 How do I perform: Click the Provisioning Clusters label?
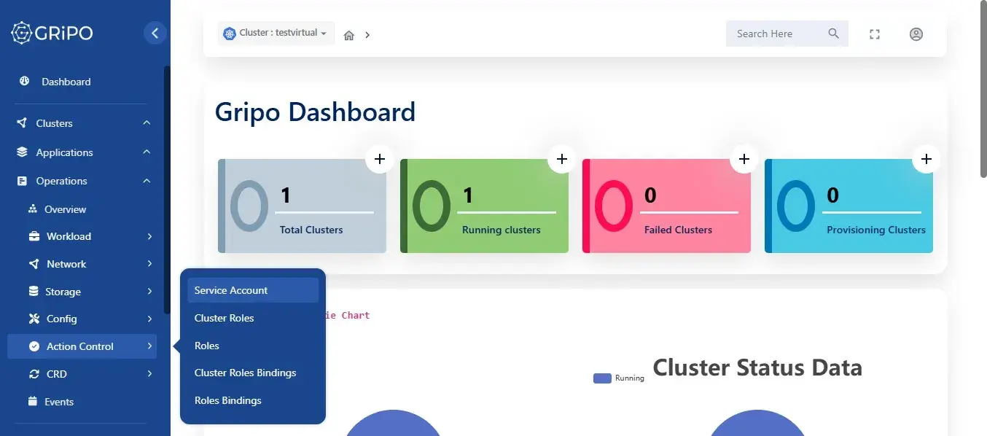pos(876,230)
